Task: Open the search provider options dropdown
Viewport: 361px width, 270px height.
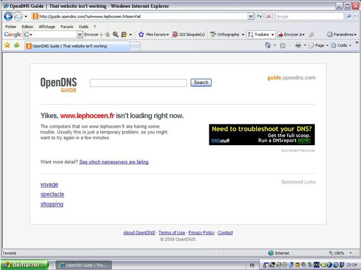Action: 355,16
